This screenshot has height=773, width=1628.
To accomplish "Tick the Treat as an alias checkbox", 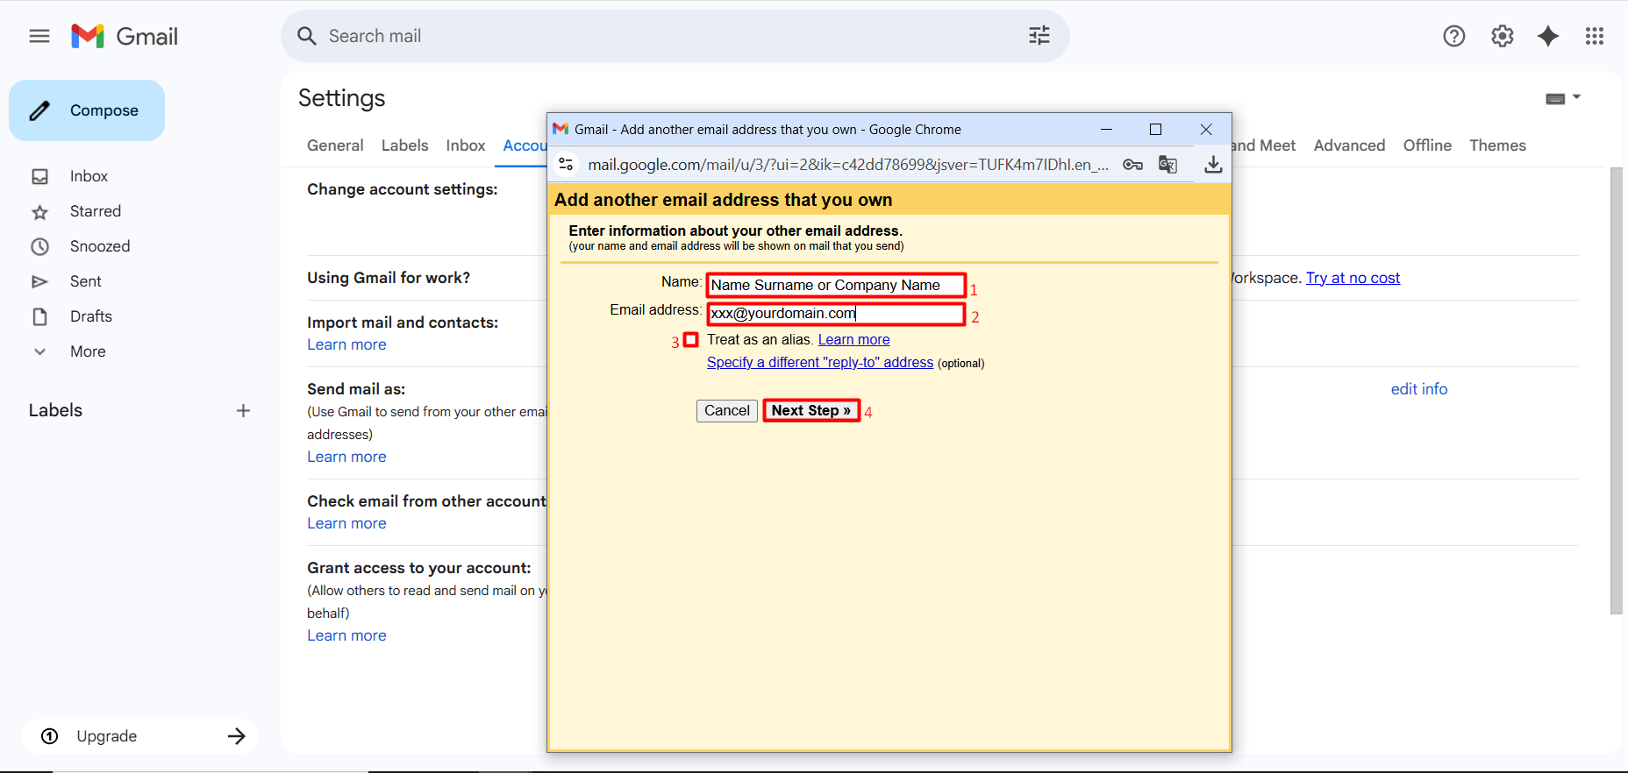I will coord(691,339).
